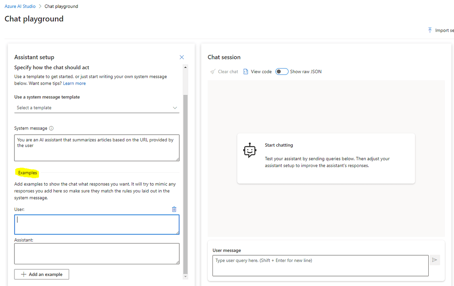Click the Clear chat broom icon
Image resolution: width=454 pixels, height=286 pixels.
(x=213, y=71)
